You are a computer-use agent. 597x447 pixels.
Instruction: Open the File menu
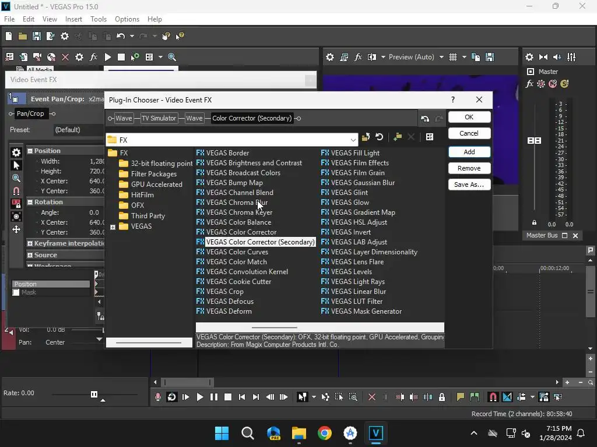coord(9,19)
